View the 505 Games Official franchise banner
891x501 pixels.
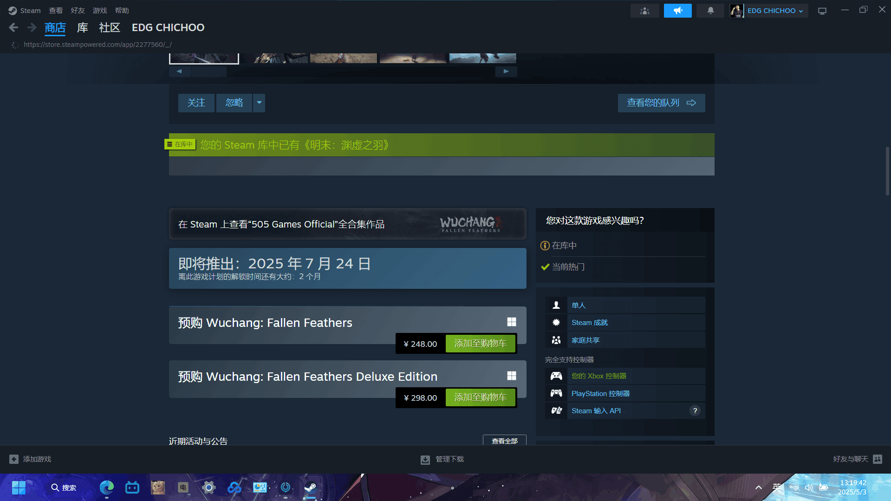[347, 224]
